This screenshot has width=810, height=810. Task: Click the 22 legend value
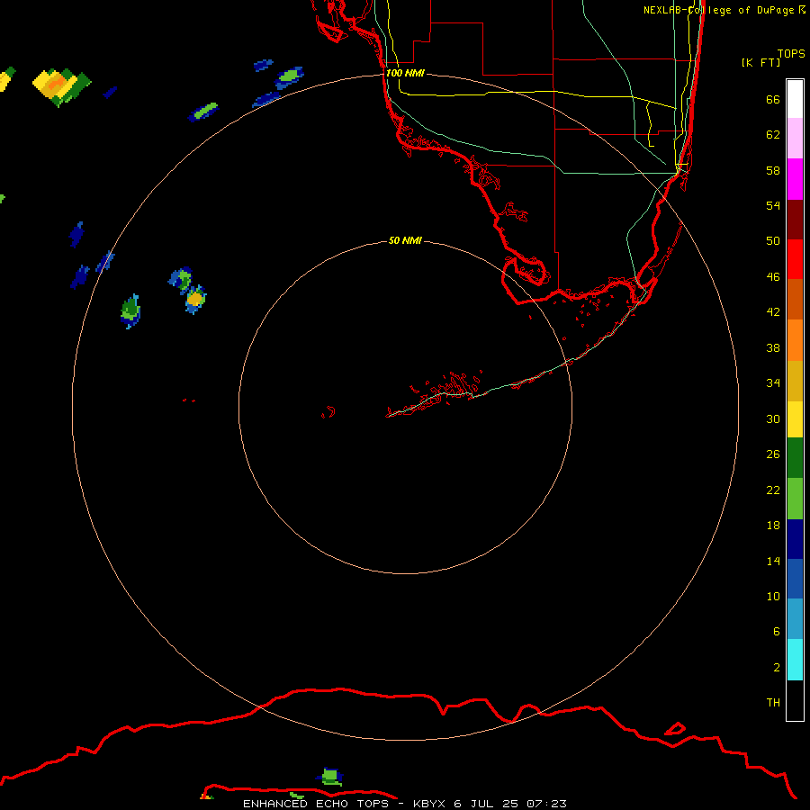(773, 490)
